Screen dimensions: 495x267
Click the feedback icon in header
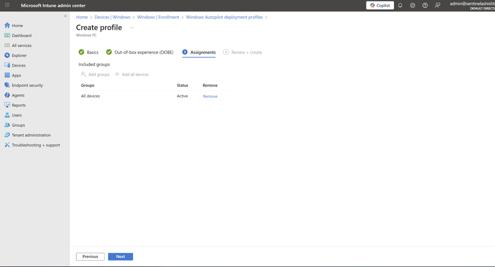coord(438,5)
